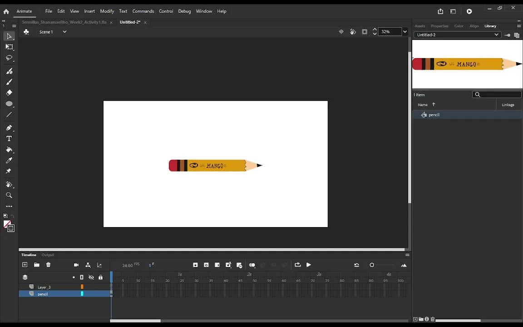Insert a keyframe from the timeline toolbar
Viewport: 523px width, 327px height.
[x=196, y=265]
